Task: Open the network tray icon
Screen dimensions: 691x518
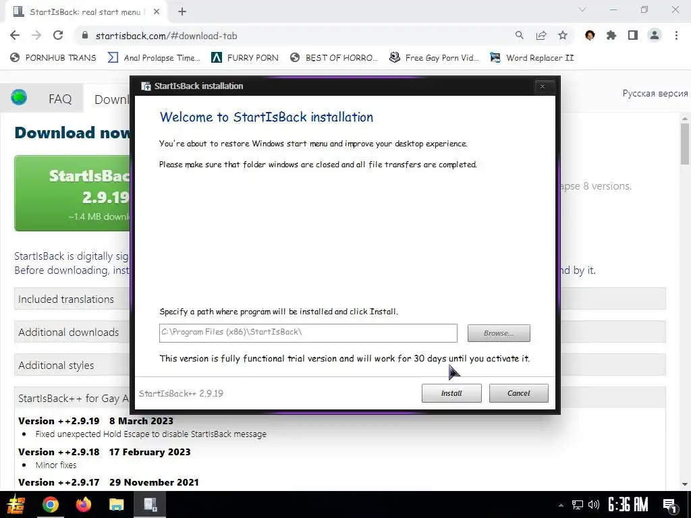Action: coord(578,505)
